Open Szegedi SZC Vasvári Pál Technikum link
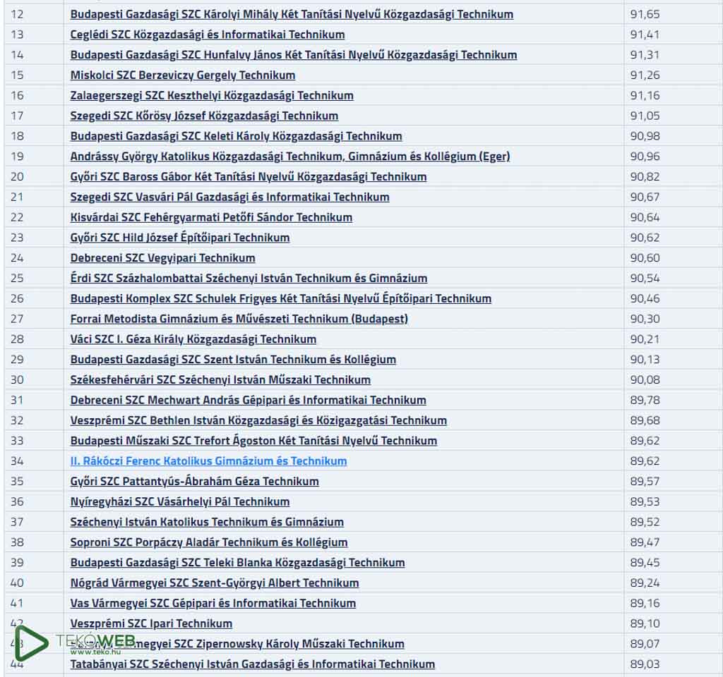 point(229,197)
